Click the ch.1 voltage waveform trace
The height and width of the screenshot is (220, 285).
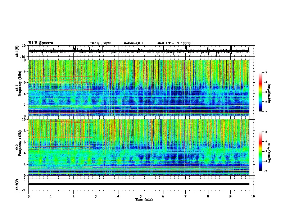pyautogui.click(x=139, y=51)
